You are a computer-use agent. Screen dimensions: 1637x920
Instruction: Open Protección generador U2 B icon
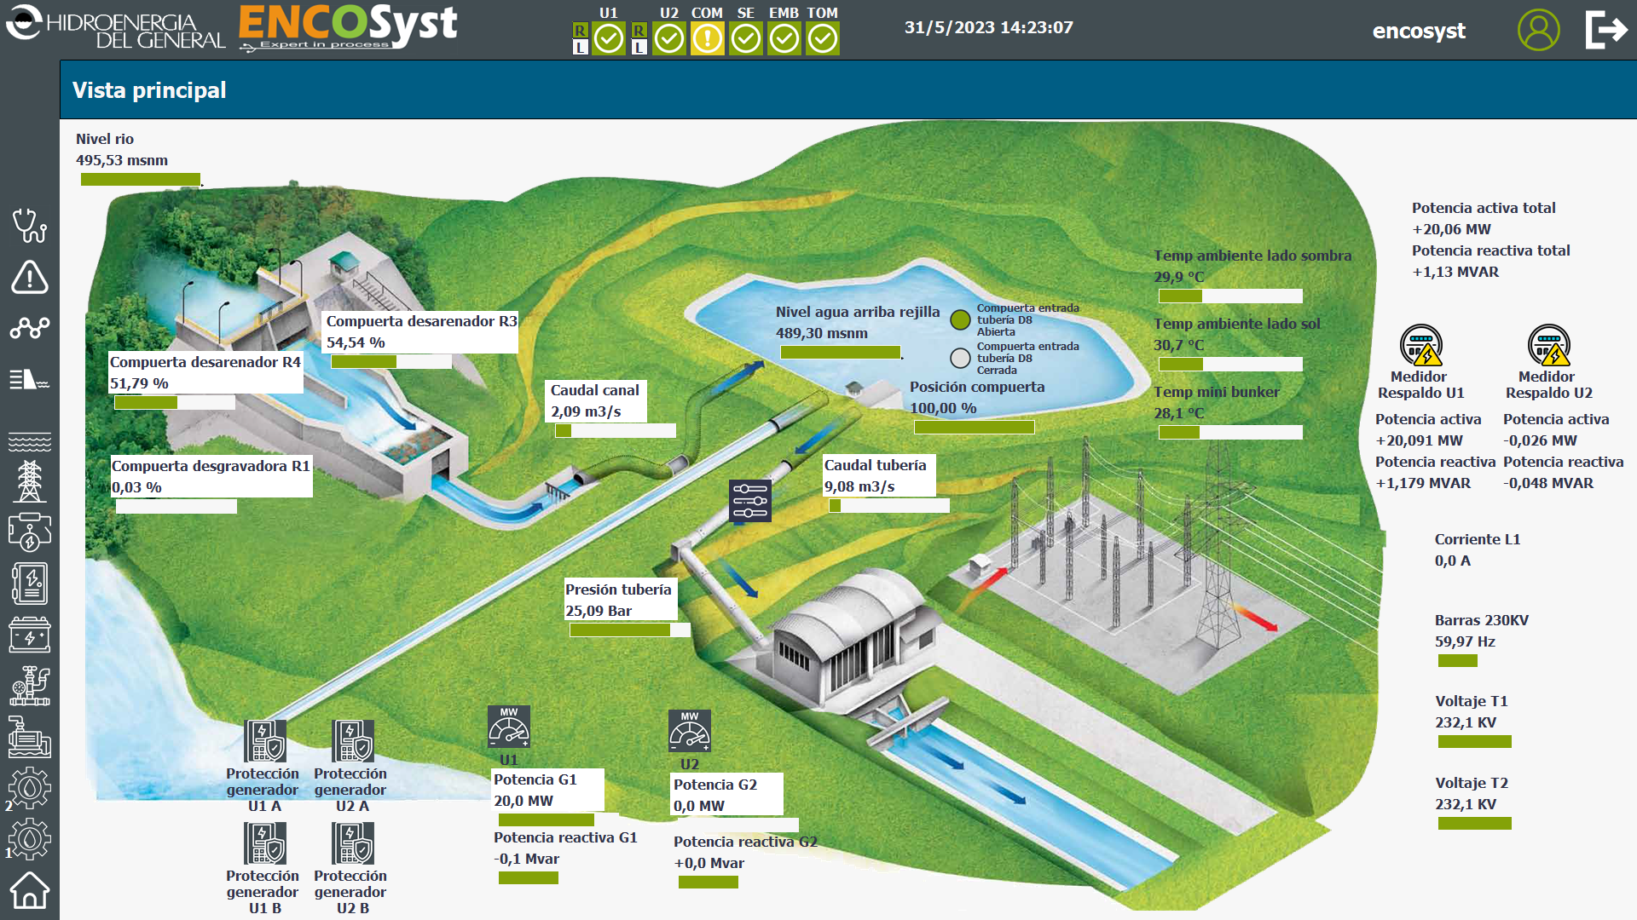click(x=352, y=843)
